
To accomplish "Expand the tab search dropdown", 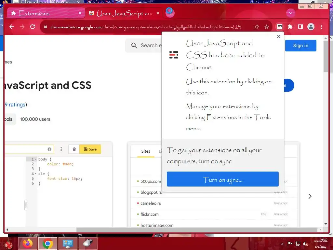I will pyautogui.click(x=290, y=13).
